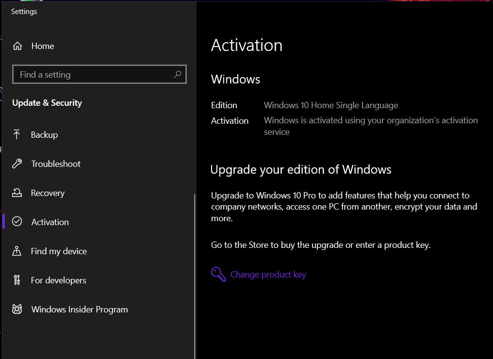Image resolution: width=493 pixels, height=359 pixels.
Task: Click the Upgrade to Windows 10 Pro paragraph
Action: (345, 207)
